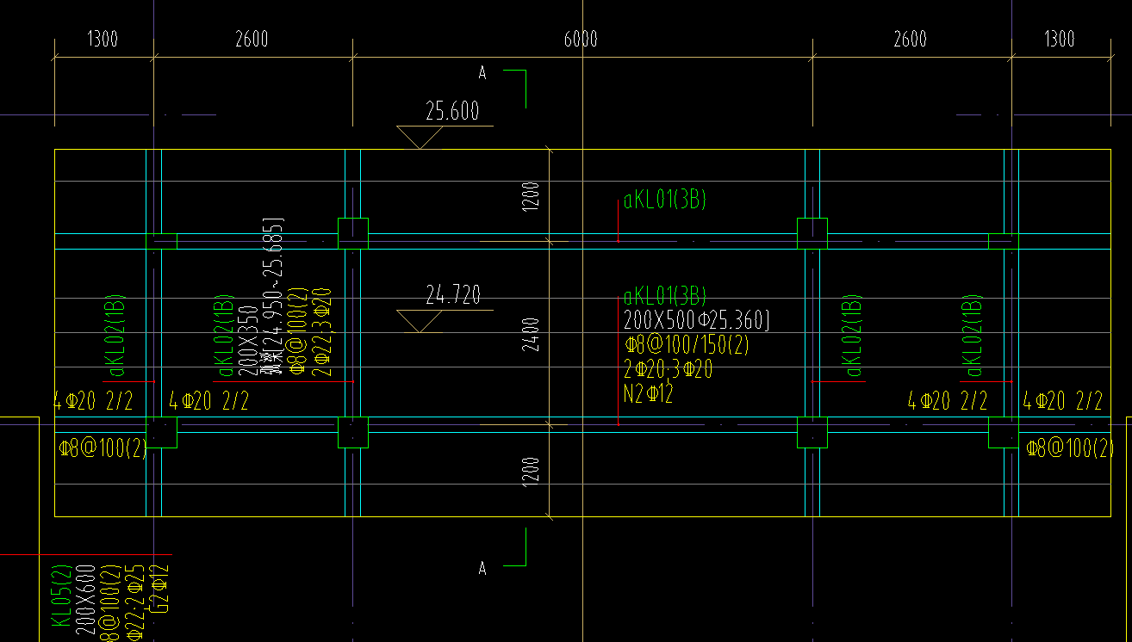Select the rightmost 1300 dimension text

pos(1060,39)
